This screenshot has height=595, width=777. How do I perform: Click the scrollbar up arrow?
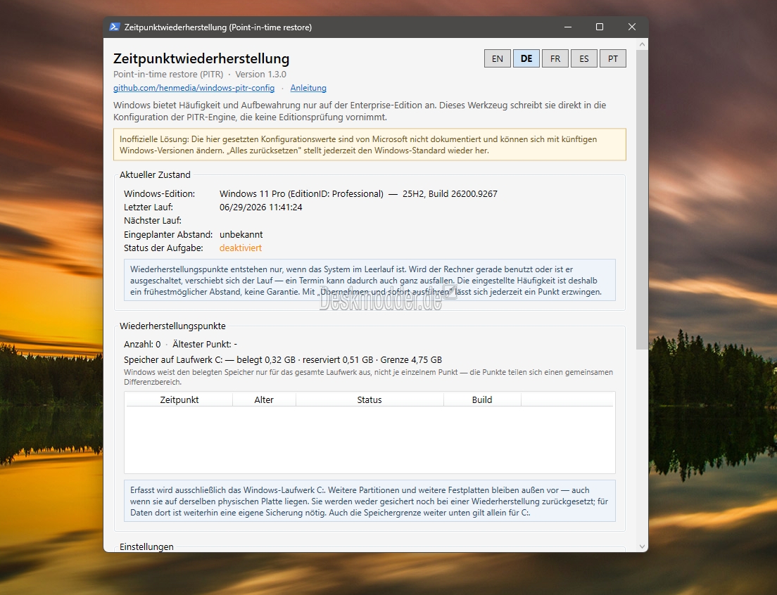pos(642,44)
